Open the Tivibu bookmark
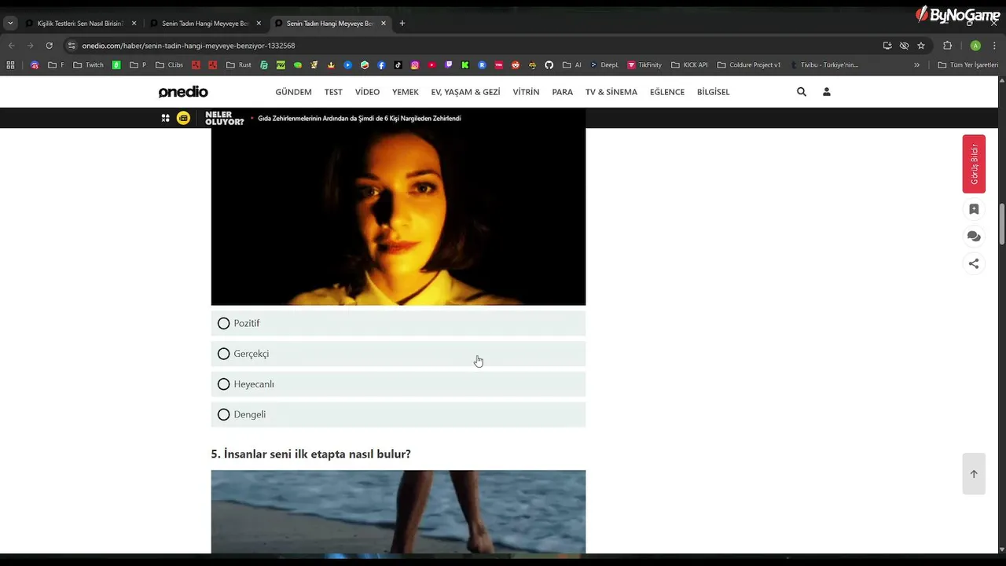1006x566 pixels. [x=824, y=65]
